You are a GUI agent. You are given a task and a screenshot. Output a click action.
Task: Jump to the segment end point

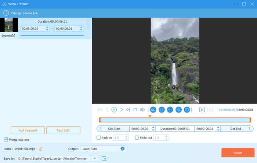click(x=128, y=110)
